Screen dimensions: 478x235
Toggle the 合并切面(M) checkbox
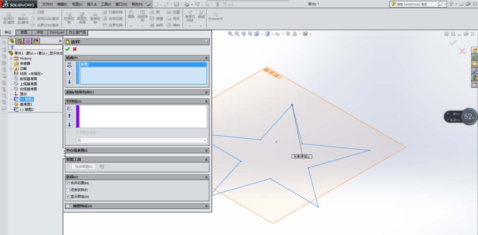click(68, 183)
